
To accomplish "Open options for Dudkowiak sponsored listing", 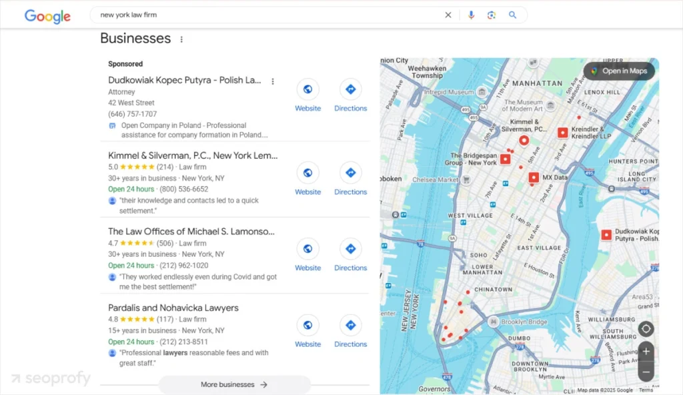I will coord(273,81).
